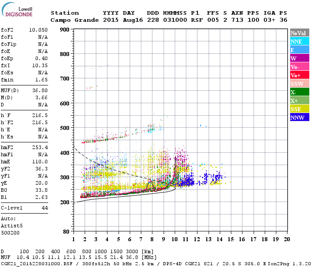The height and width of the screenshot is (267, 312).
Task: Click the 5 MHz x-axis label
Action: [119, 239]
